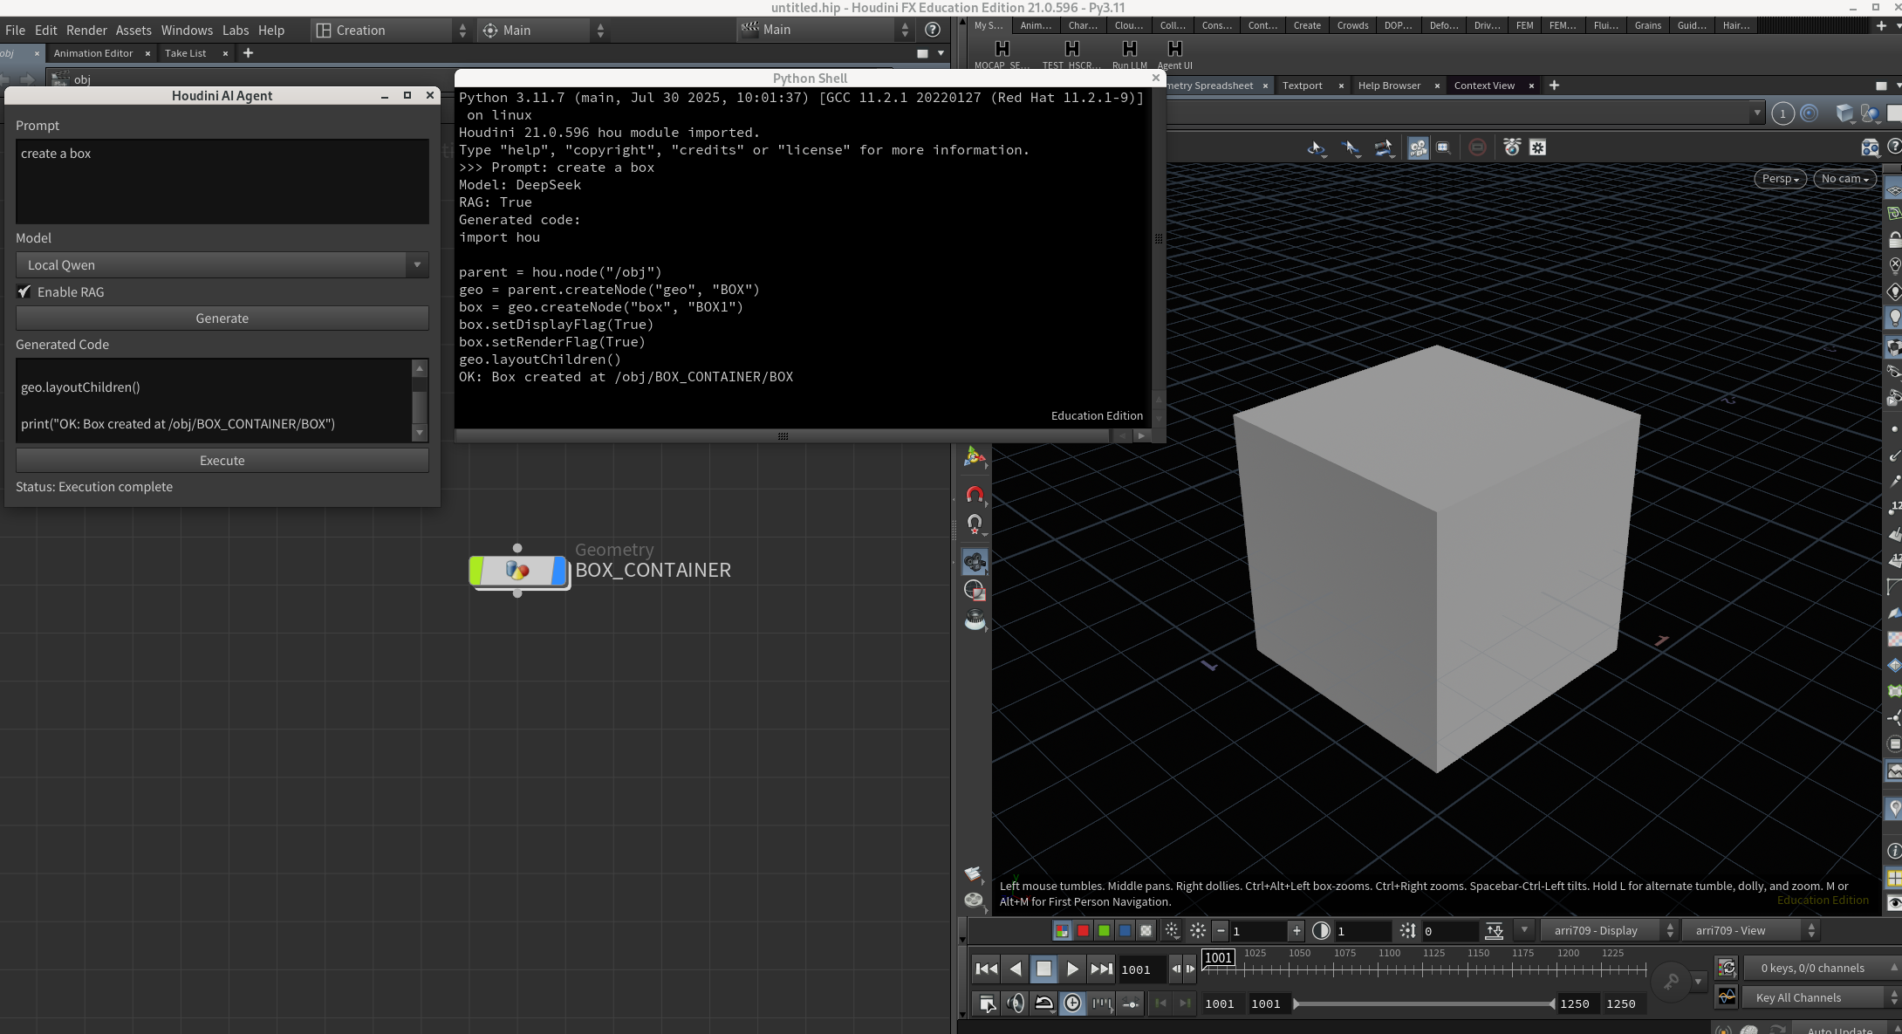Open the Main take dropdown with clapboard icon

click(824, 30)
